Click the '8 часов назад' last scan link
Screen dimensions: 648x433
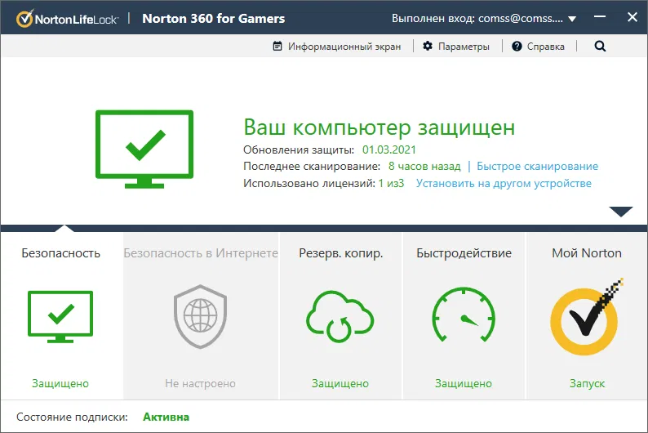(424, 166)
